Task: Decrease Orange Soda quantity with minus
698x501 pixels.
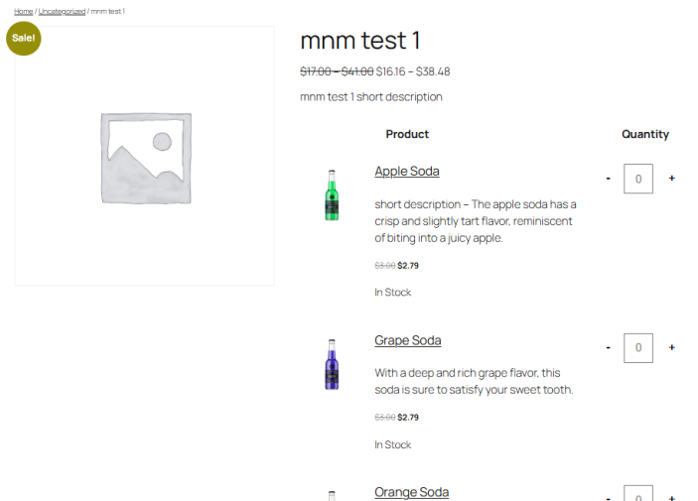Action: pos(608,497)
